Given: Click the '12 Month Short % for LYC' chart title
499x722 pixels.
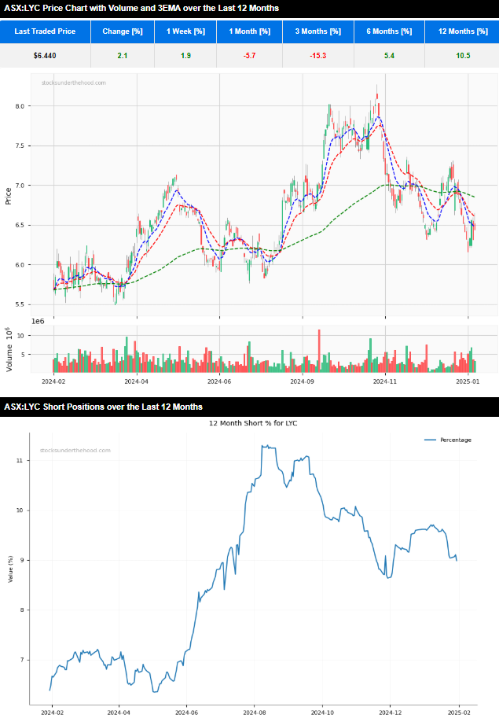Looking at the screenshot, I should tap(253, 423).
